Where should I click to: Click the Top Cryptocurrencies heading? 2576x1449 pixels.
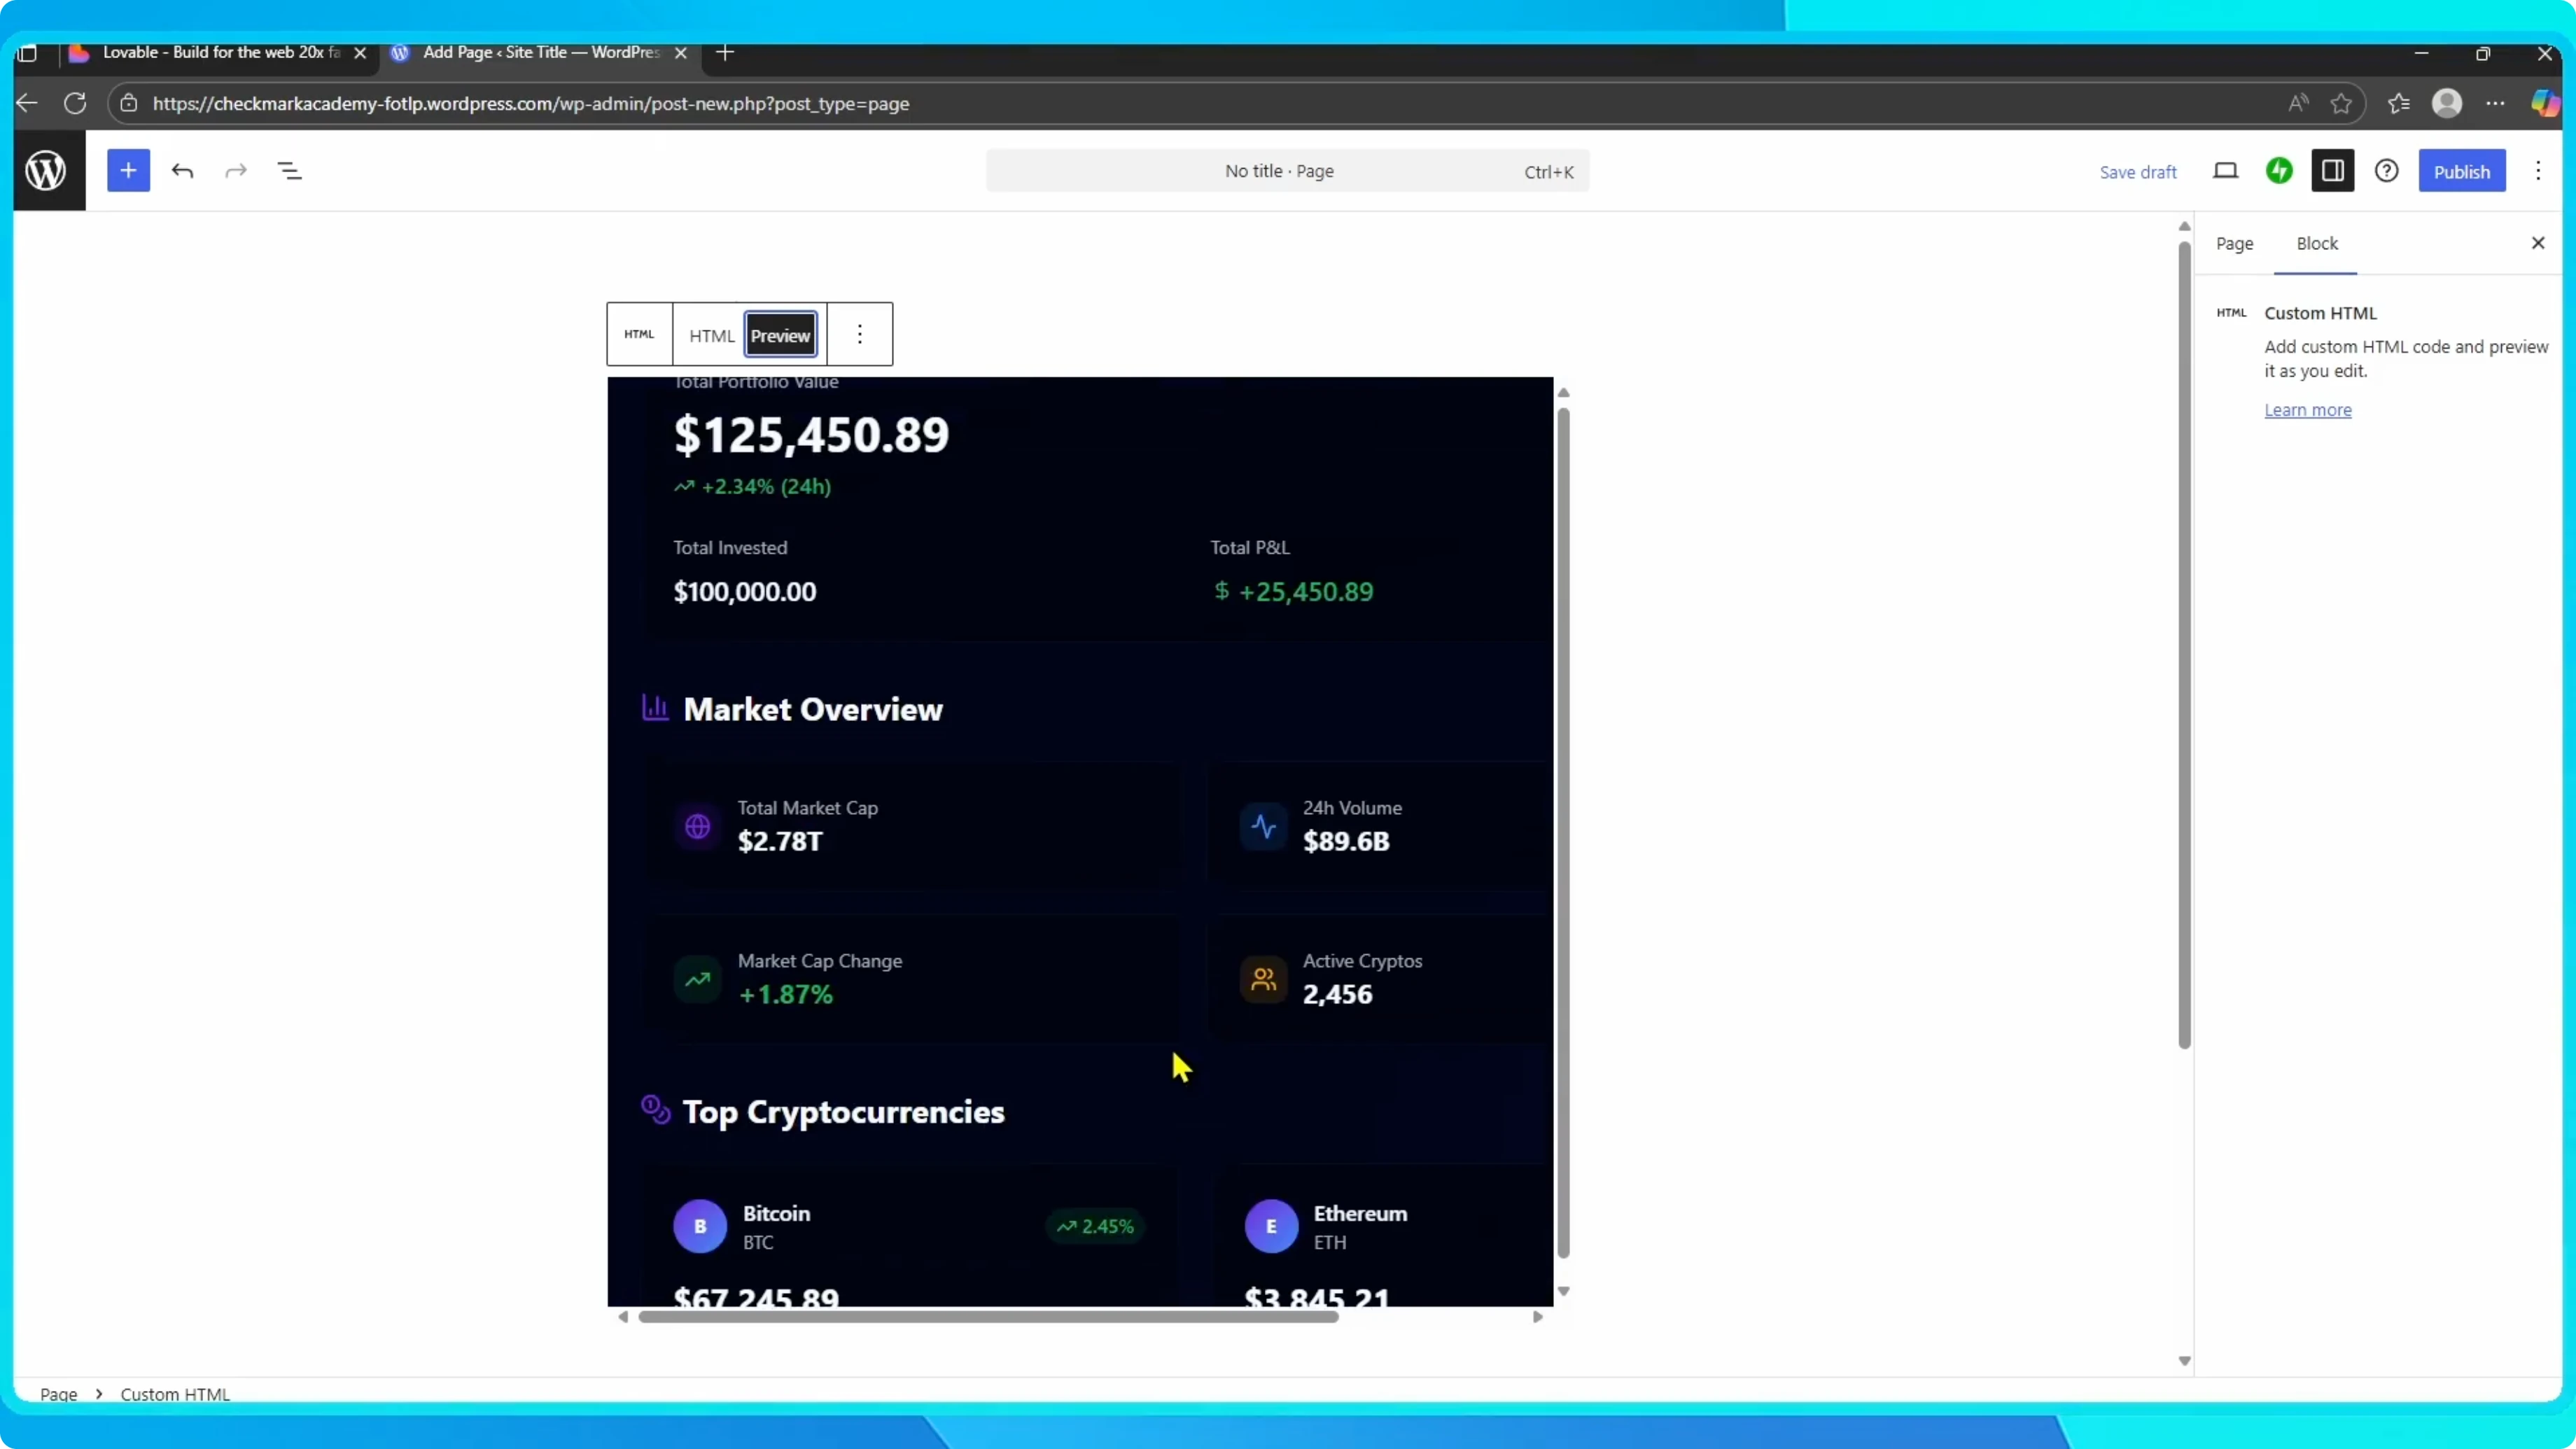[844, 1112]
